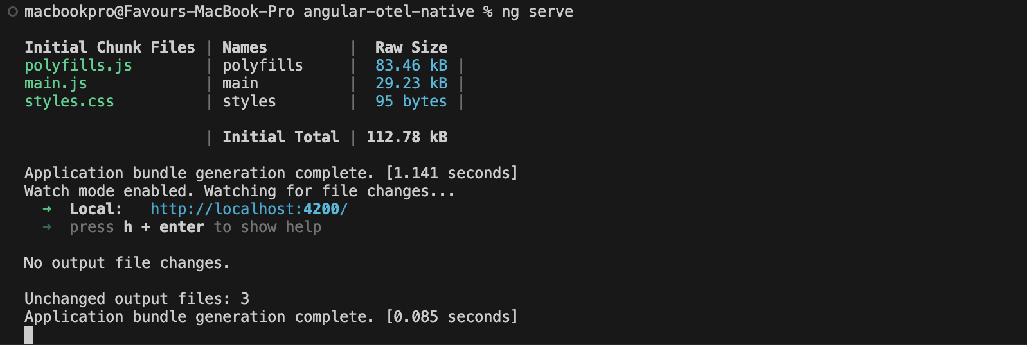This screenshot has width=1027, height=345.
Task: Open the http://localhost:4200/ link
Action: (249, 209)
